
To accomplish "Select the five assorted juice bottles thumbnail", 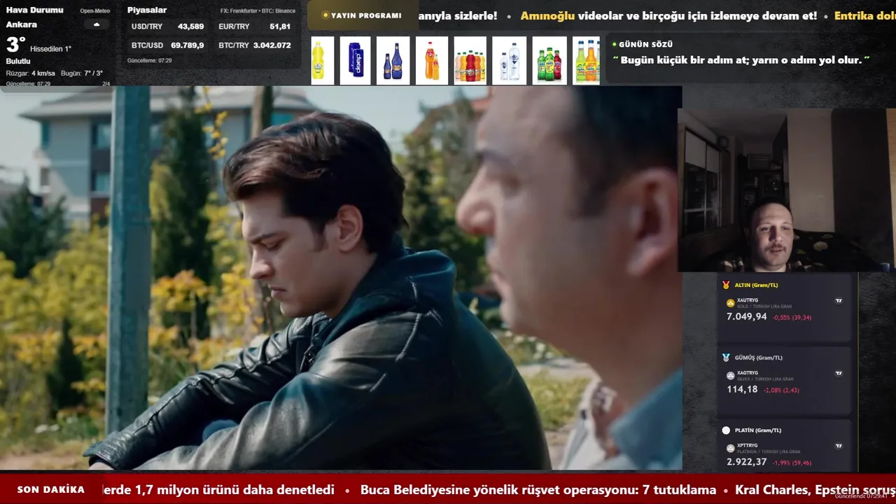I will pos(470,61).
